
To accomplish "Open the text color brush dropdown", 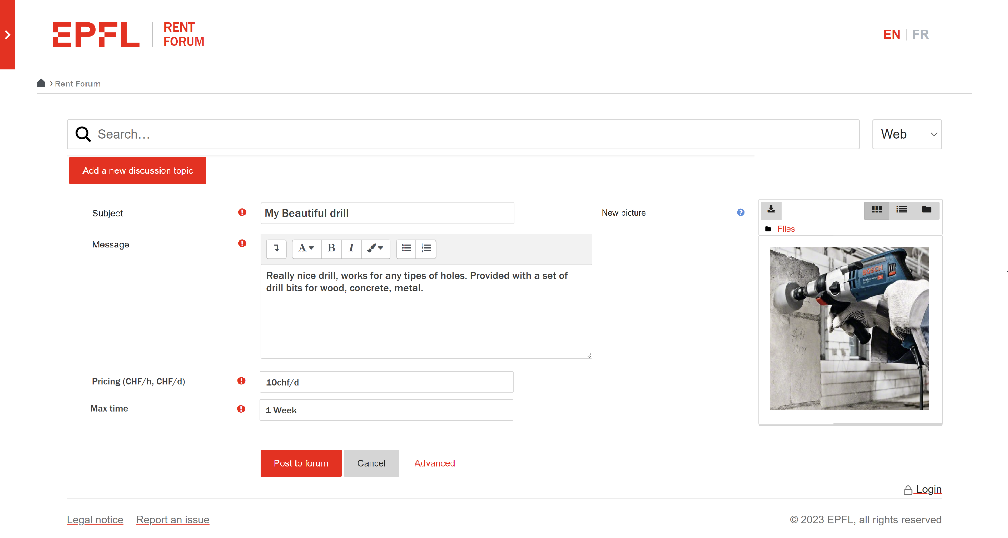I will click(375, 248).
